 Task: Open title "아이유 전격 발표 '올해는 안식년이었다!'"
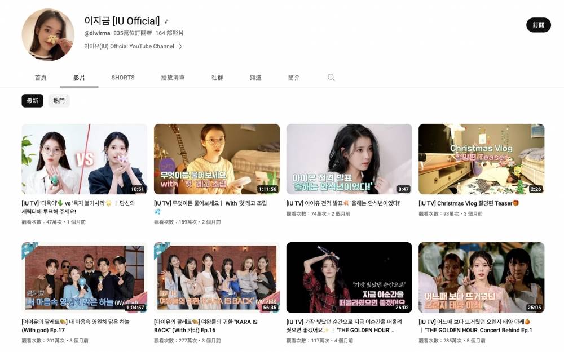(x=343, y=203)
